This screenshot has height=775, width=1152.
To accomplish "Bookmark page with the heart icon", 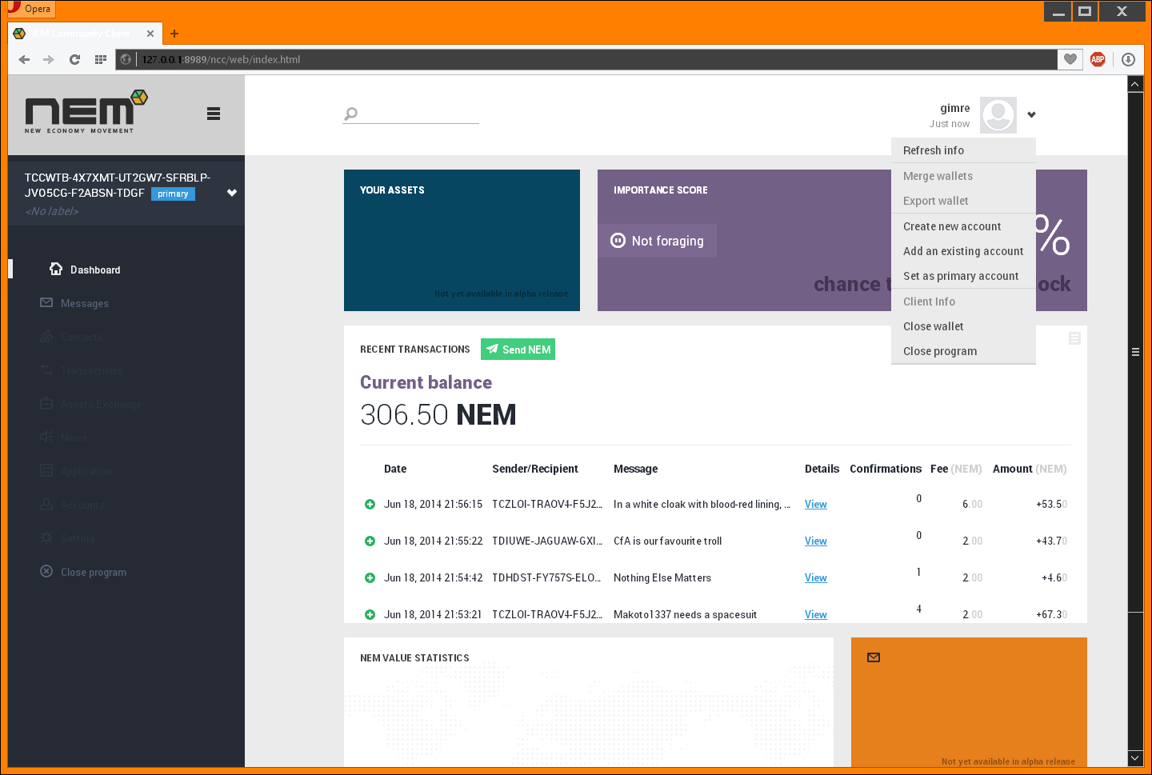I will pos(1070,59).
